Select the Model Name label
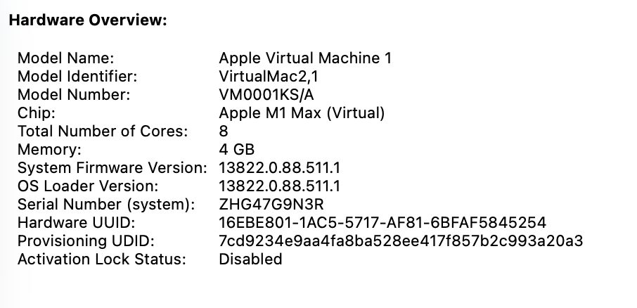Screen dimensions: 637x308 [x=65, y=58]
